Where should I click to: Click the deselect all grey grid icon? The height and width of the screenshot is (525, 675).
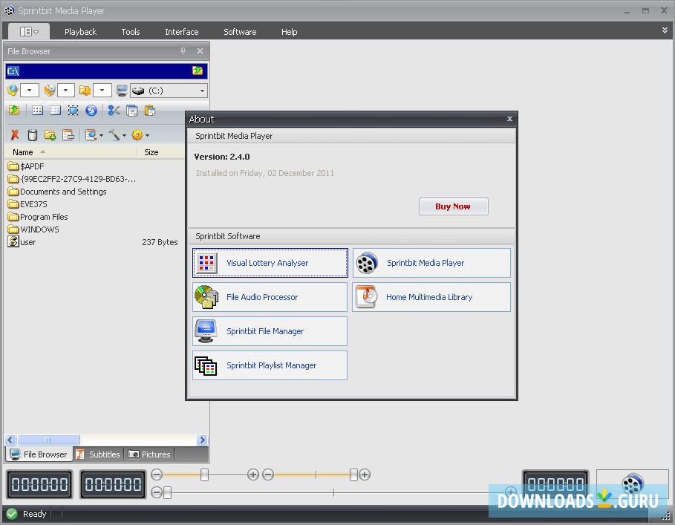(55, 111)
